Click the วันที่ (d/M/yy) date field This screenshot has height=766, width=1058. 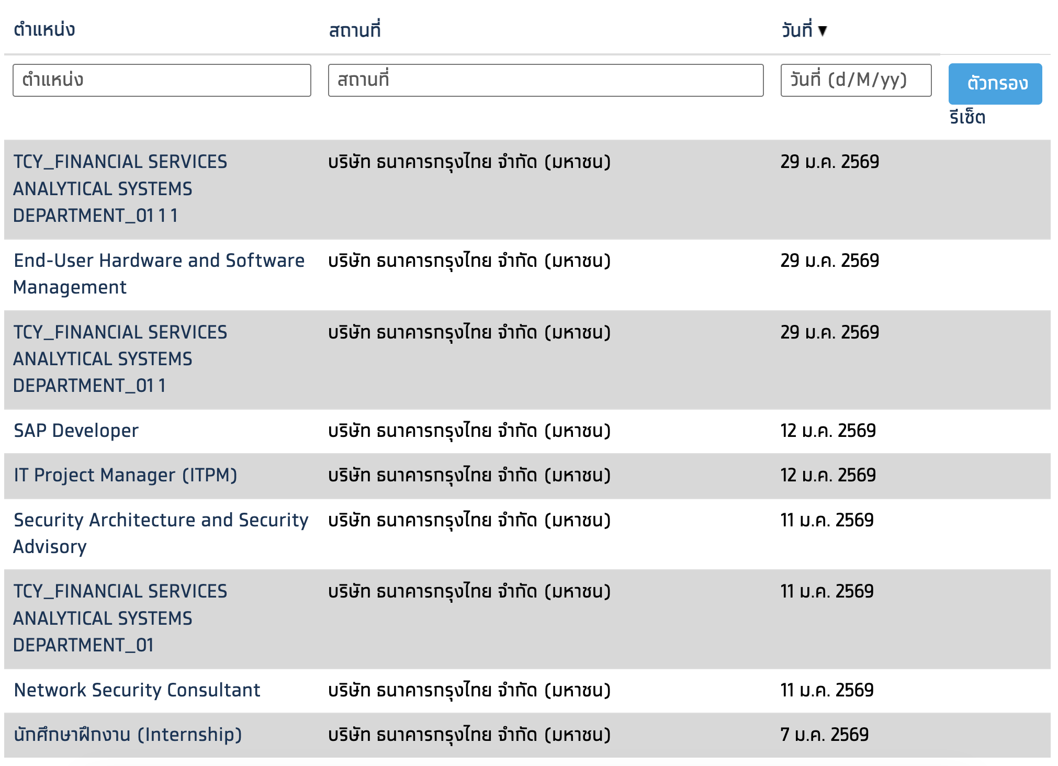click(856, 81)
